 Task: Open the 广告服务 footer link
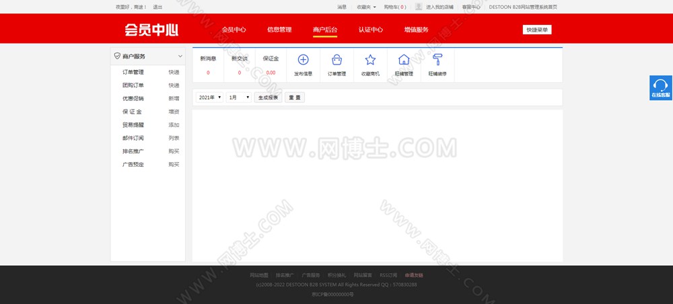click(x=311, y=275)
